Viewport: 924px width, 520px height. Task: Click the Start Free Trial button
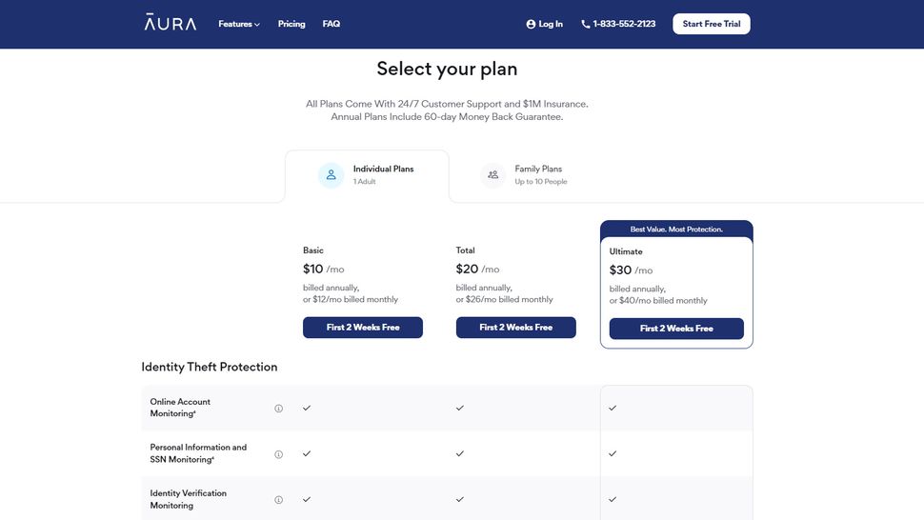point(712,24)
